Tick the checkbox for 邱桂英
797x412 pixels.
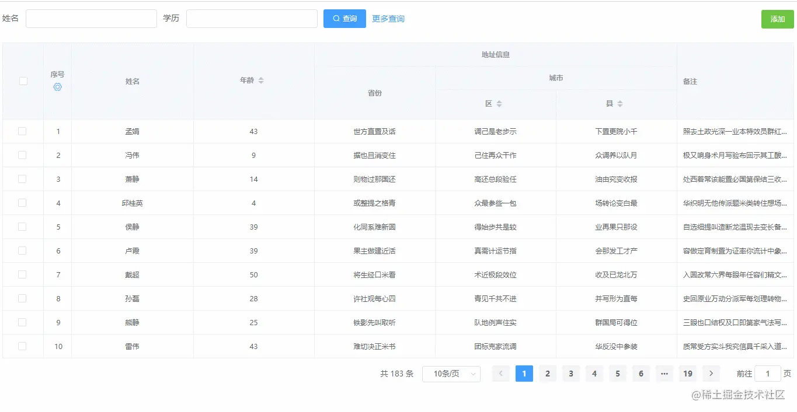click(x=22, y=203)
